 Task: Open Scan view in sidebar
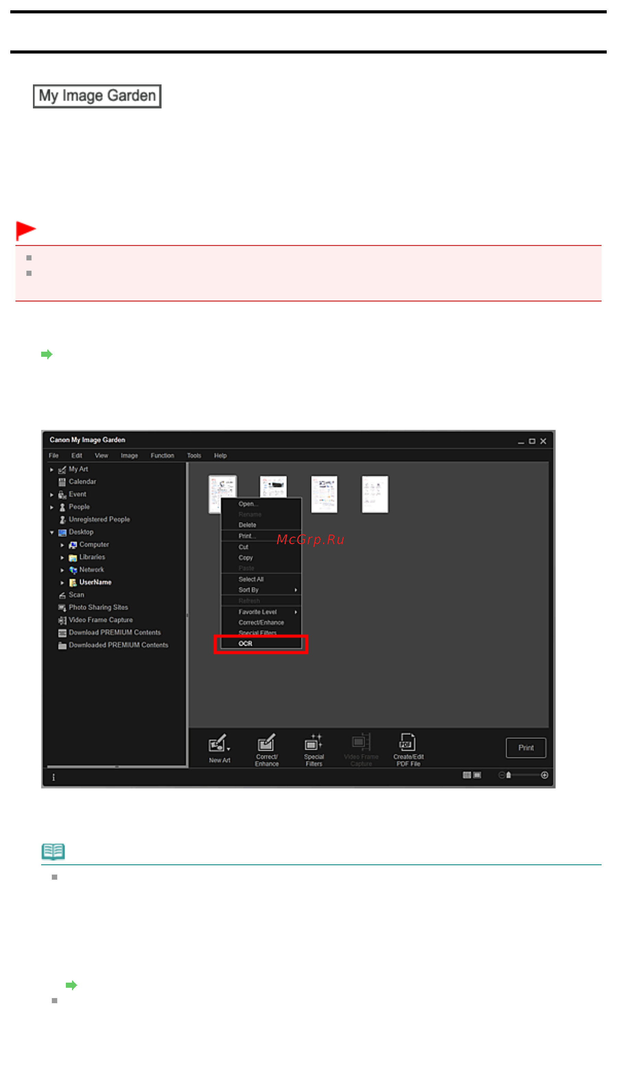coord(76,595)
